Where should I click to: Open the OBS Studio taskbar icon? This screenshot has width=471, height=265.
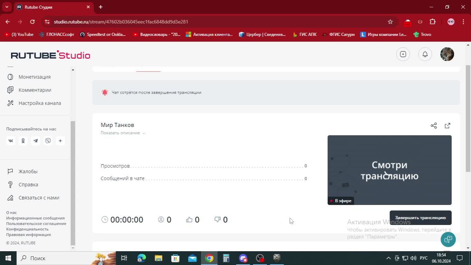pos(260,258)
